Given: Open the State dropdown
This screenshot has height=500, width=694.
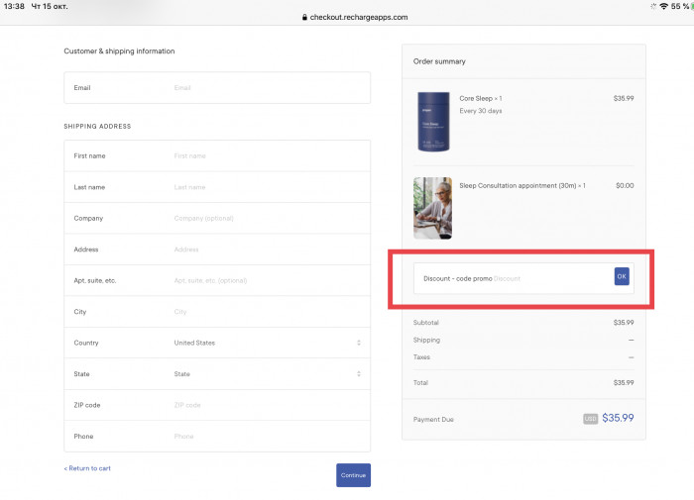Looking at the screenshot, I should (x=217, y=374).
